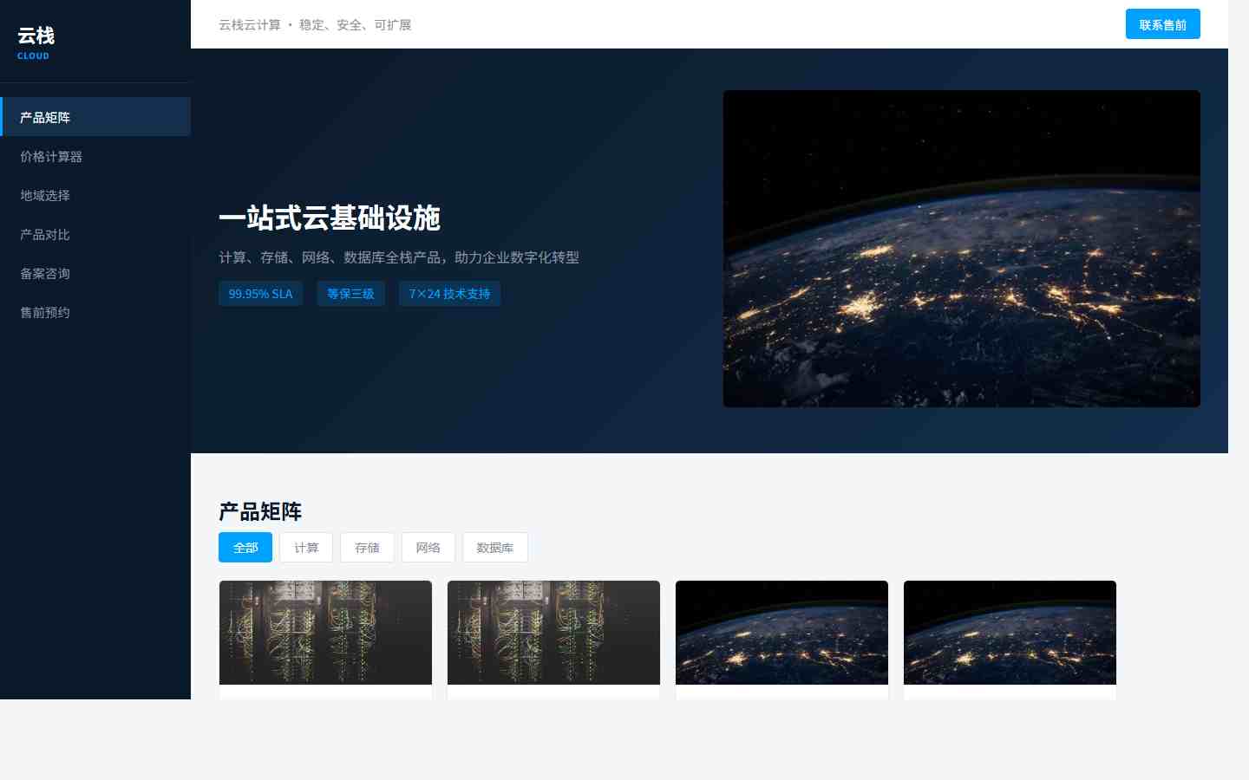Open the second server rack product card
The width and height of the screenshot is (1249, 780).
[x=553, y=640]
